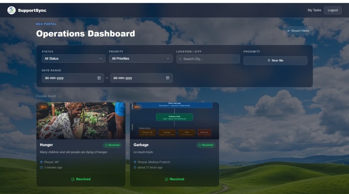This screenshot has height=194, width=349.
Task: Open the My Tasks page
Action: tap(314, 10)
